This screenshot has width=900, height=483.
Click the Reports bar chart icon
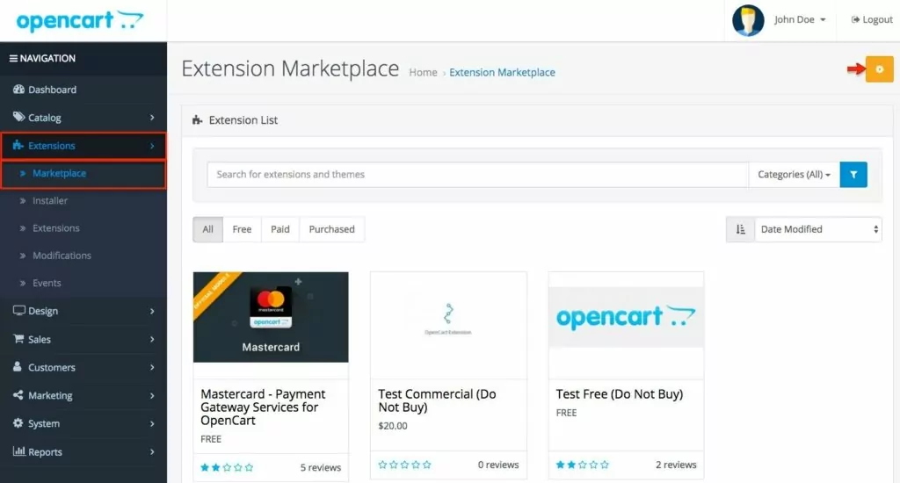19,451
